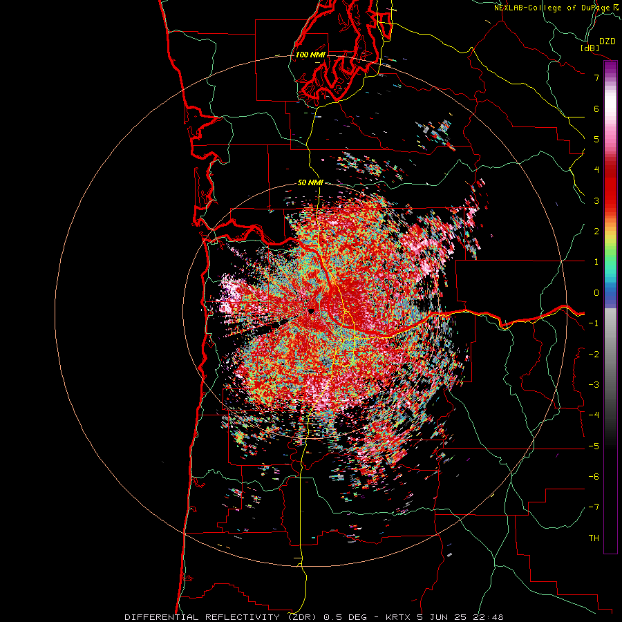The height and width of the screenshot is (622, 622).
Task: Click the DZD legend title
Action: tap(607, 41)
